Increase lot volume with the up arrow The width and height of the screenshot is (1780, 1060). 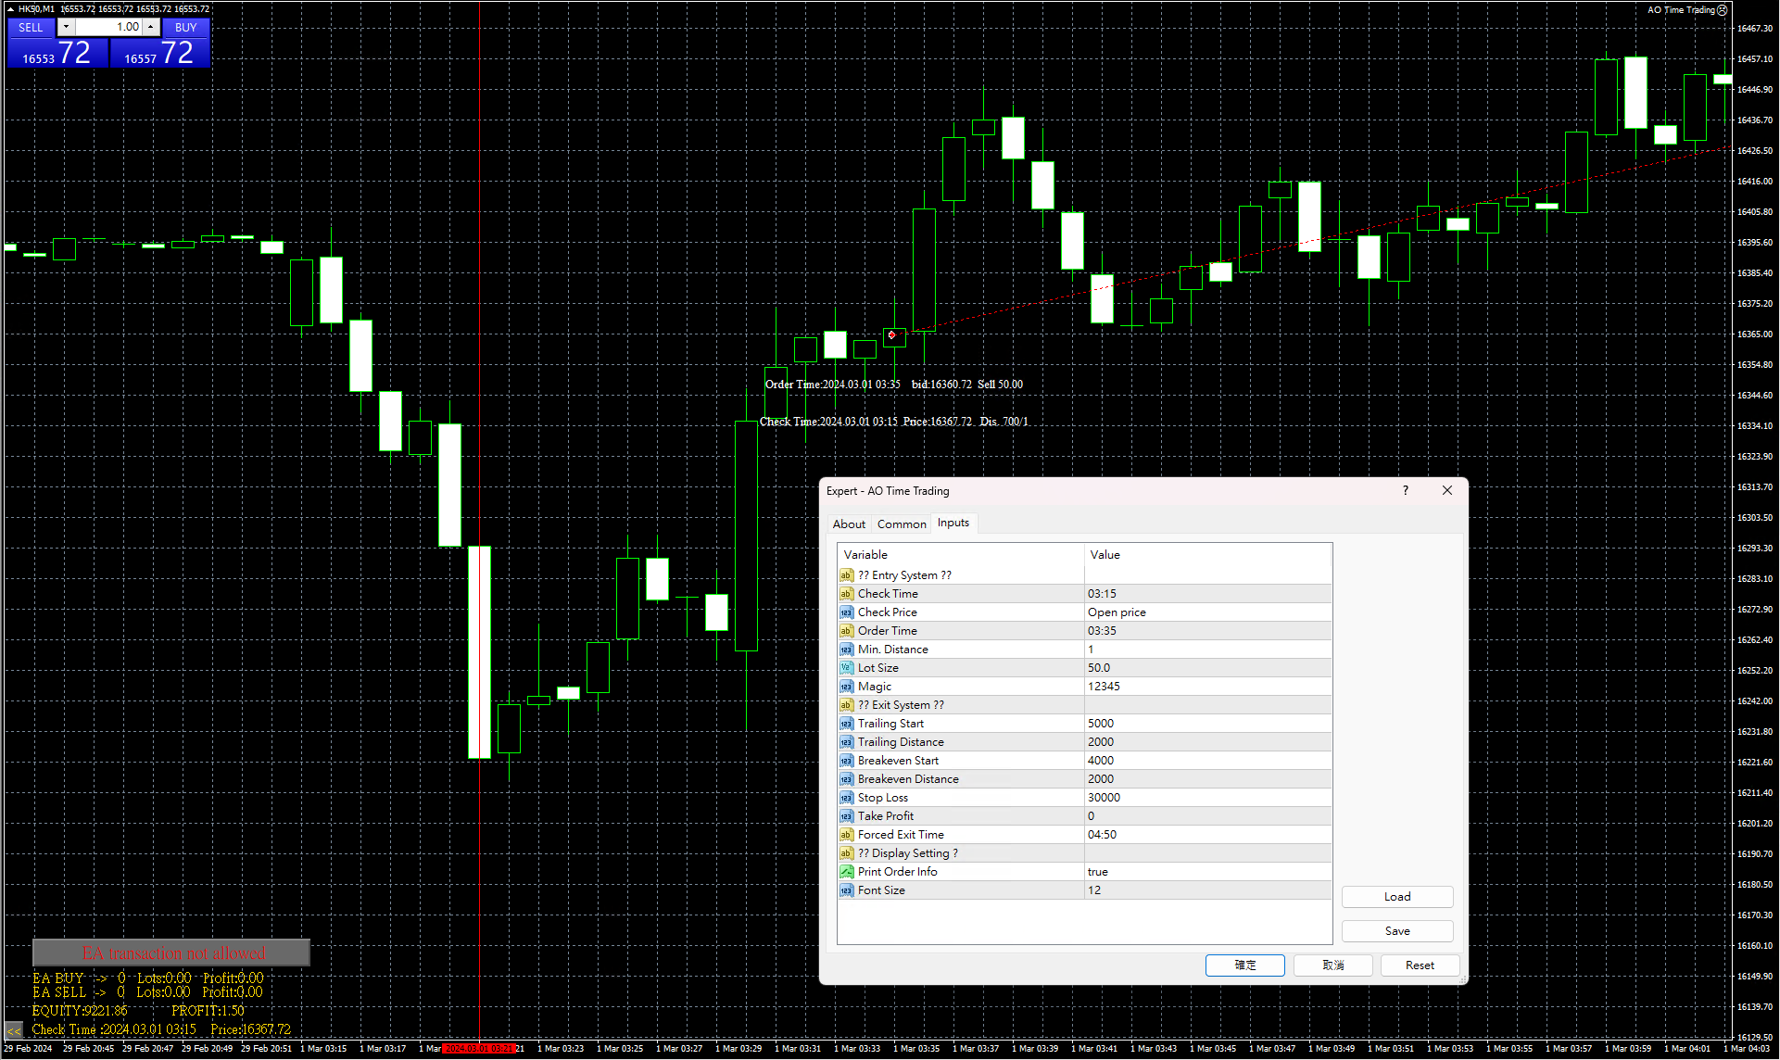click(x=150, y=27)
